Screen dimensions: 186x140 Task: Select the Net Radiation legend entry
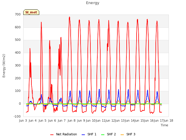click(x=64, y=134)
